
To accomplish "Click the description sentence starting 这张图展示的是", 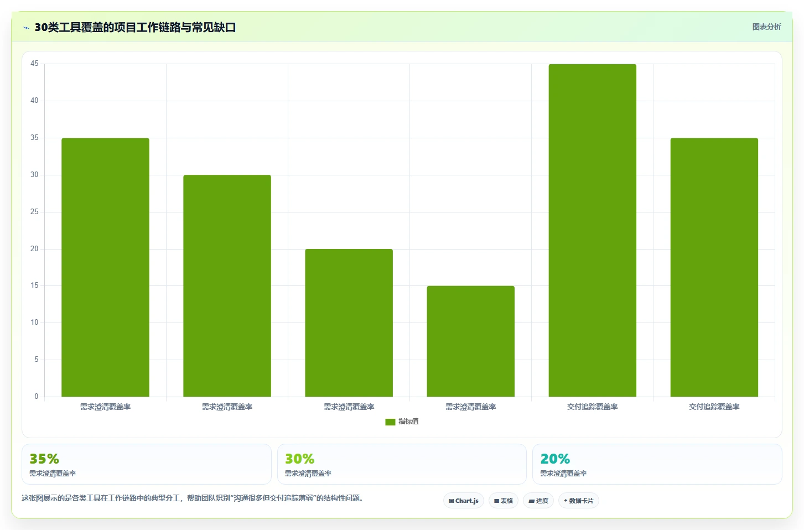I will [193, 498].
